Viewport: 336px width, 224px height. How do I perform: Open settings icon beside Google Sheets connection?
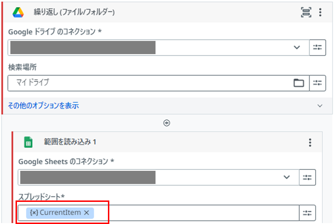tap(307, 177)
